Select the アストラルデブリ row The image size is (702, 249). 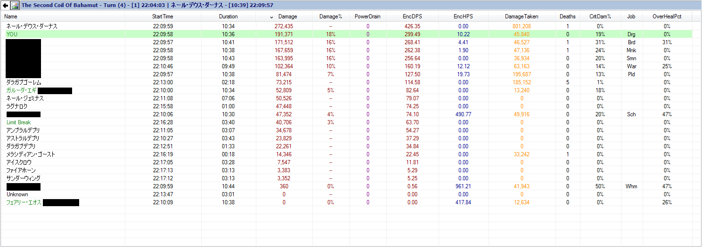coord(348,138)
